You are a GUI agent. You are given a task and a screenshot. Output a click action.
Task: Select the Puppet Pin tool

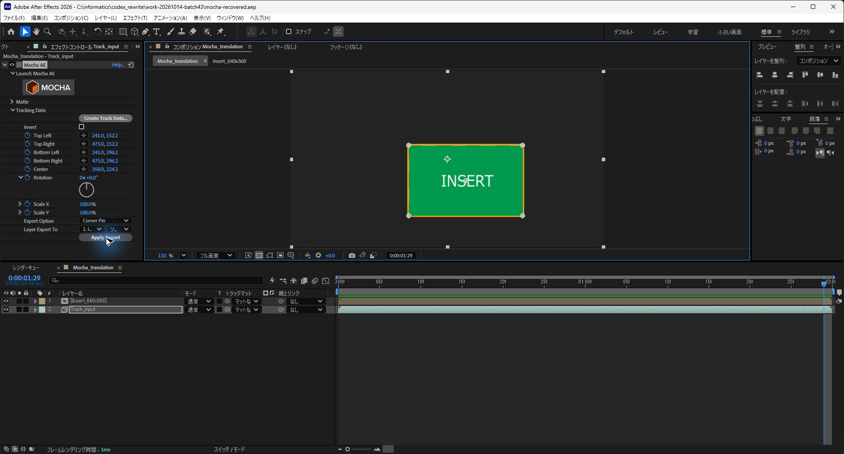pyautogui.click(x=221, y=31)
